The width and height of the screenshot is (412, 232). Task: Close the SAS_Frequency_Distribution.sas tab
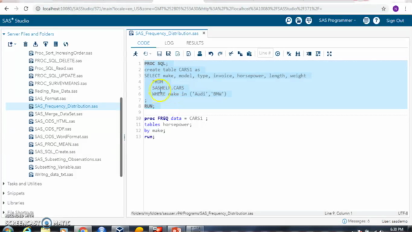tap(204, 33)
